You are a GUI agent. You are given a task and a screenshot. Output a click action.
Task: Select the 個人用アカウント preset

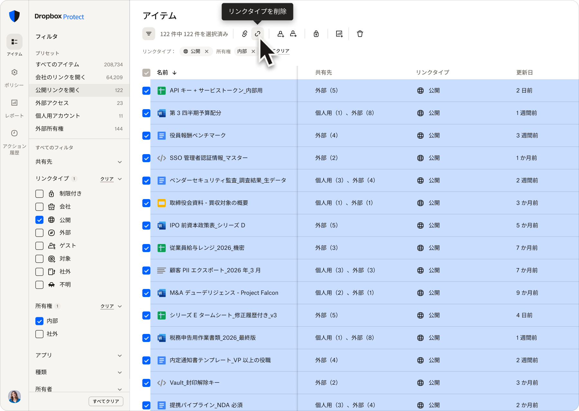[x=79, y=116]
